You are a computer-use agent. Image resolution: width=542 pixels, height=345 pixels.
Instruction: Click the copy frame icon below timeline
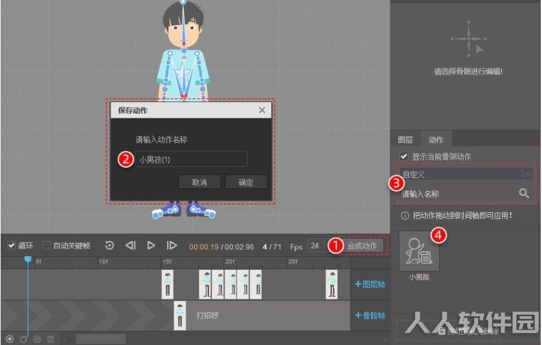click(23, 339)
